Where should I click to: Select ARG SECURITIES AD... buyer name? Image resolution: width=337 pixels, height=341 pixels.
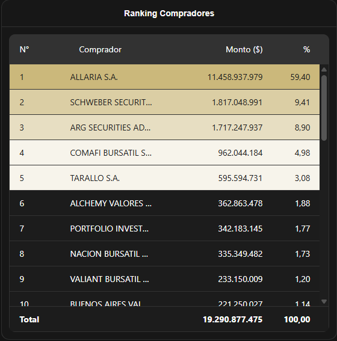point(110,127)
